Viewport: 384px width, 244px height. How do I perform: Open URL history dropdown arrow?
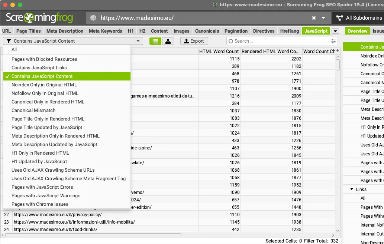click(323, 18)
